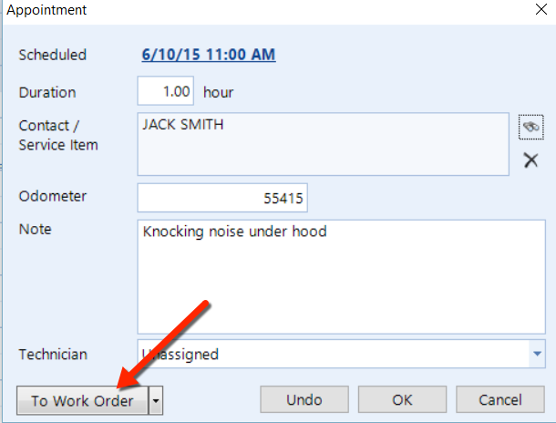
Task: Click the Appointment title bar text
Action: (46, 11)
